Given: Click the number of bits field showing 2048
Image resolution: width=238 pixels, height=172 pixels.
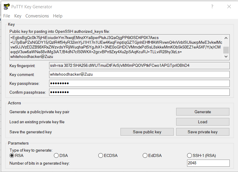Looking at the screenshot, I should pyautogui.click(x=208, y=163).
